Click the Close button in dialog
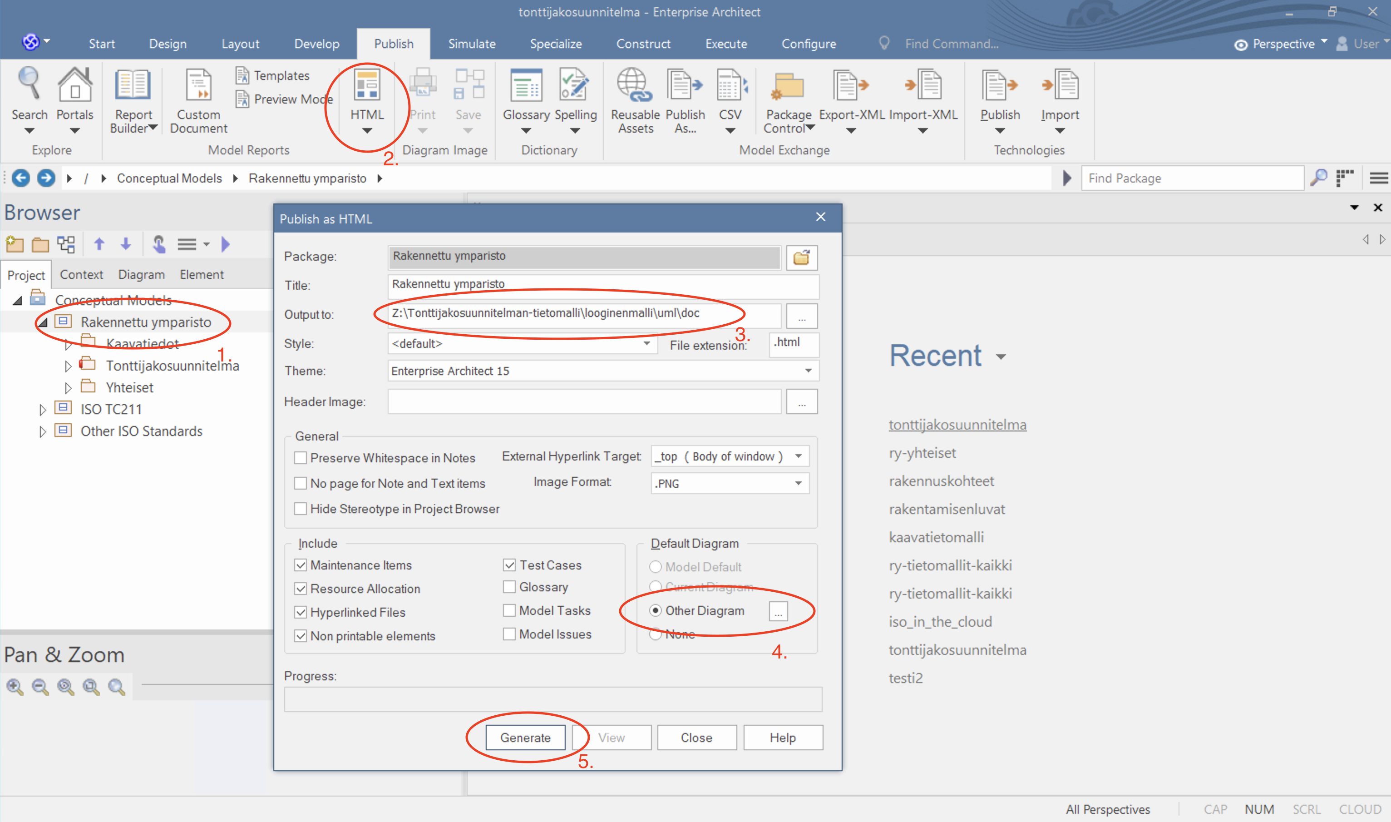This screenshot has width=1391, height=822. pos(697,738)
